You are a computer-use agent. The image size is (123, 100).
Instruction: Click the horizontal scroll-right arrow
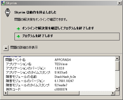click(x=113, y=93)
